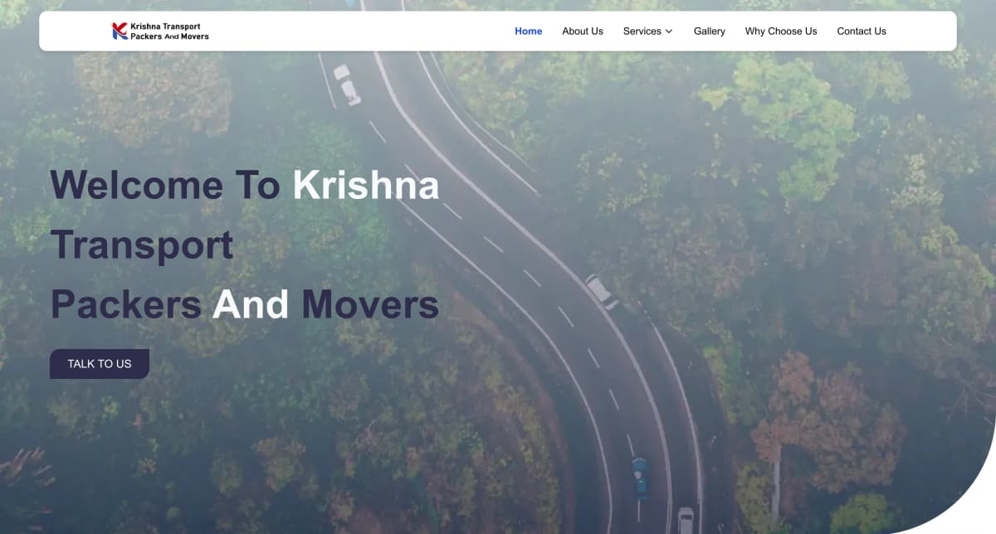Click the Krishna Transport Packers And Movers logo text
This screenshot has width=996, height=534.
(x=170, y=32)
